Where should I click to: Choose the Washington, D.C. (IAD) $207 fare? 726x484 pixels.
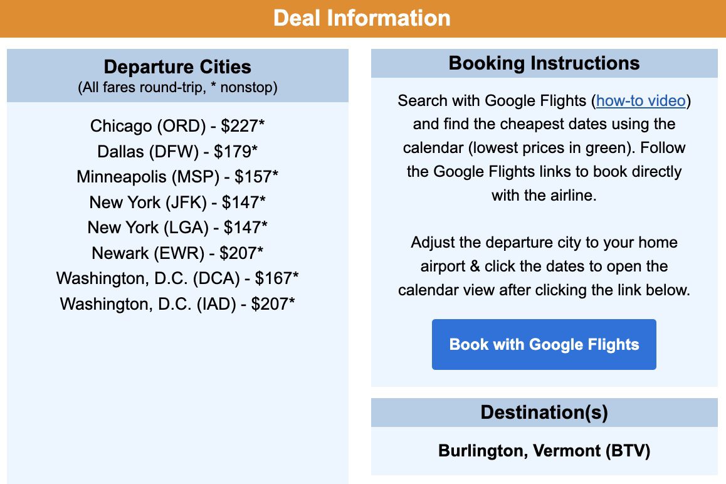177,304
